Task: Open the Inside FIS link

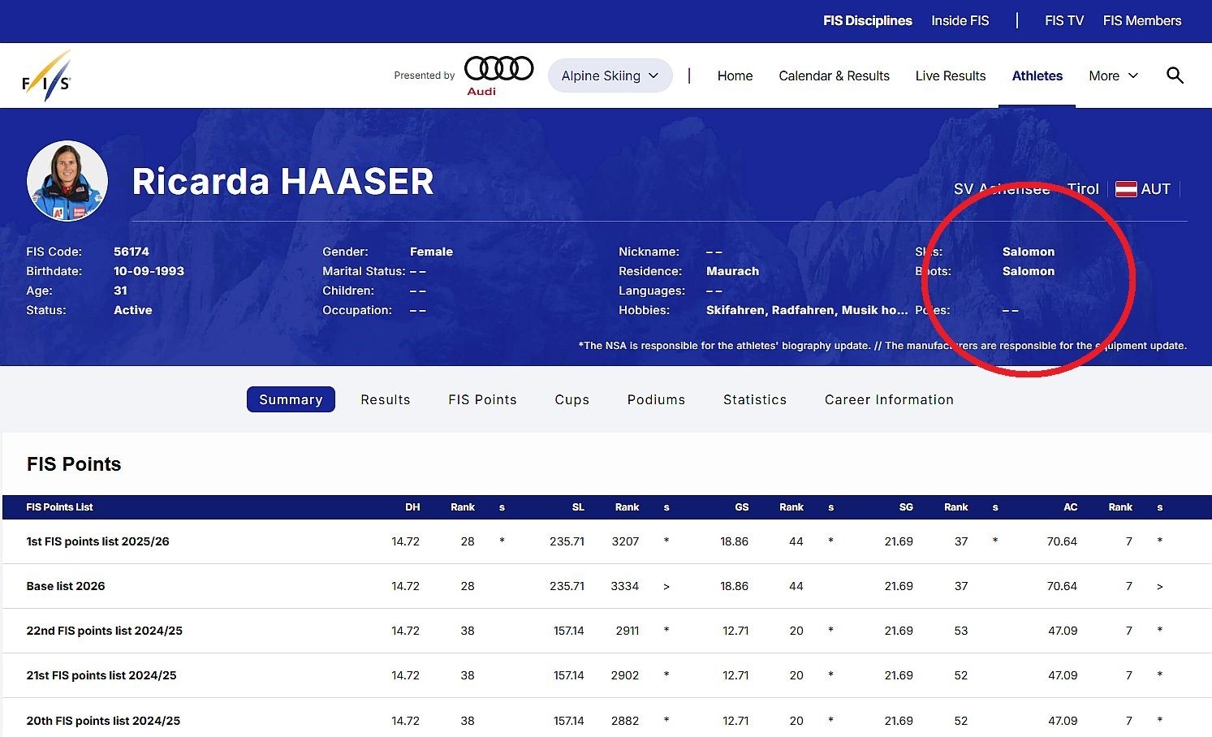Action: coord(960,21)
